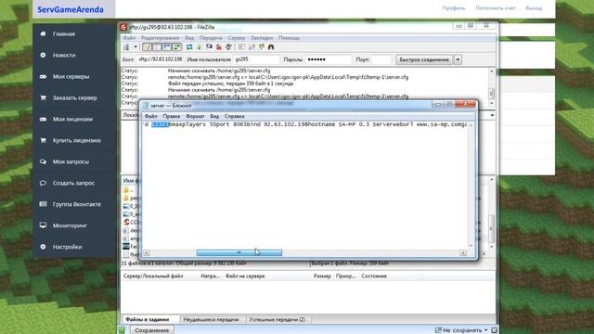Click the Заказать сервер cart icon

pos(44,97)
